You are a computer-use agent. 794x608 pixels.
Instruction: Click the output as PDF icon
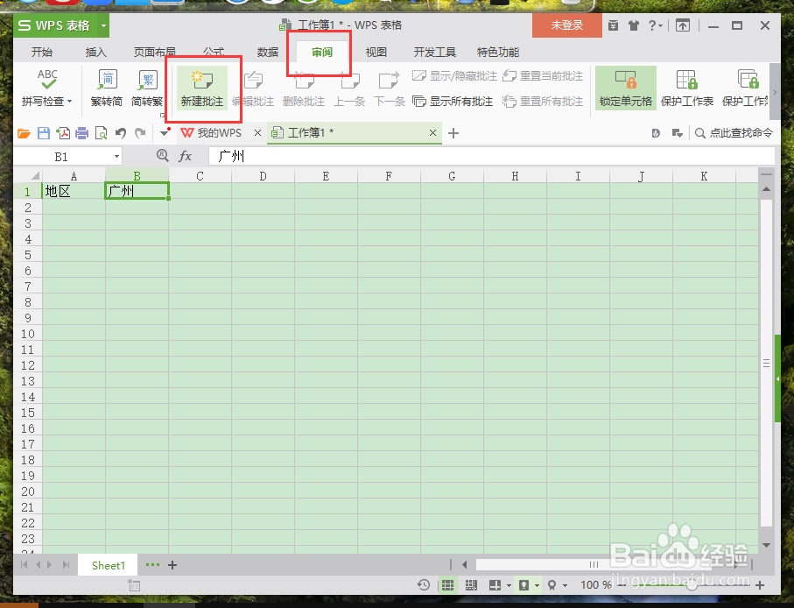(63, 132)
